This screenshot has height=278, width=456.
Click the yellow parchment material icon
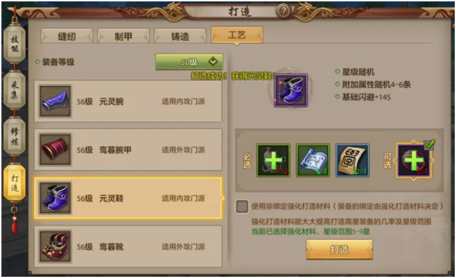tap(353, 160)
